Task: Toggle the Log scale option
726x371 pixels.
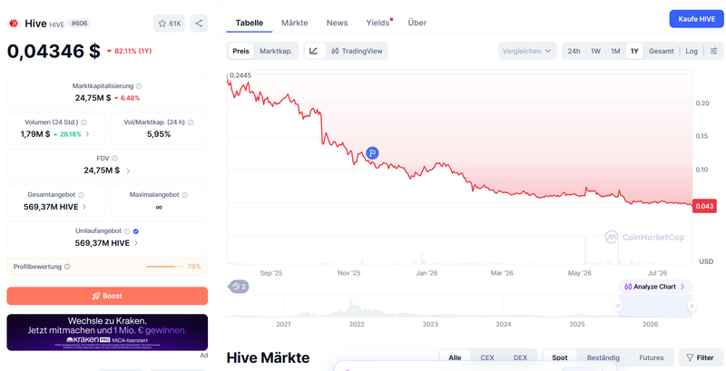Action: (692, 51)
